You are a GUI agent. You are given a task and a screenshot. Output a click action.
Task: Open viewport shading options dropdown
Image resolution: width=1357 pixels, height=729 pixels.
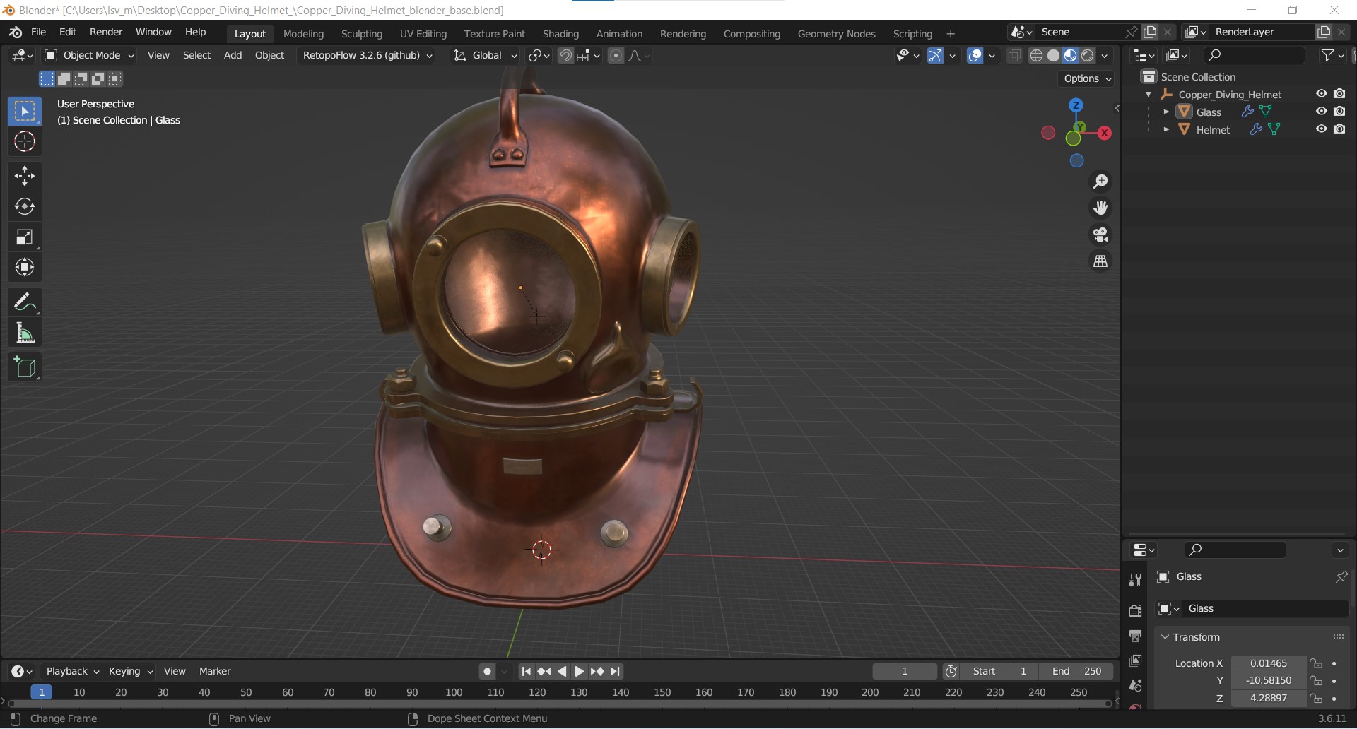1105,56
